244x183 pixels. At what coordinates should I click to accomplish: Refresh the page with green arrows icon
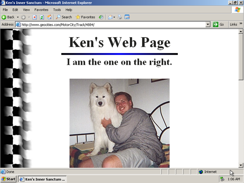click(42, 17)
